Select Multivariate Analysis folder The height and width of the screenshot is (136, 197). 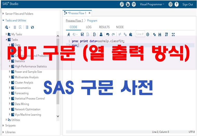[27, 77]
